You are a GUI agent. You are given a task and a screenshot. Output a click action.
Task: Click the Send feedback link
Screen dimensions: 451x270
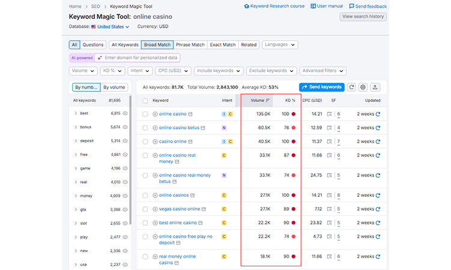coord(368,7)
